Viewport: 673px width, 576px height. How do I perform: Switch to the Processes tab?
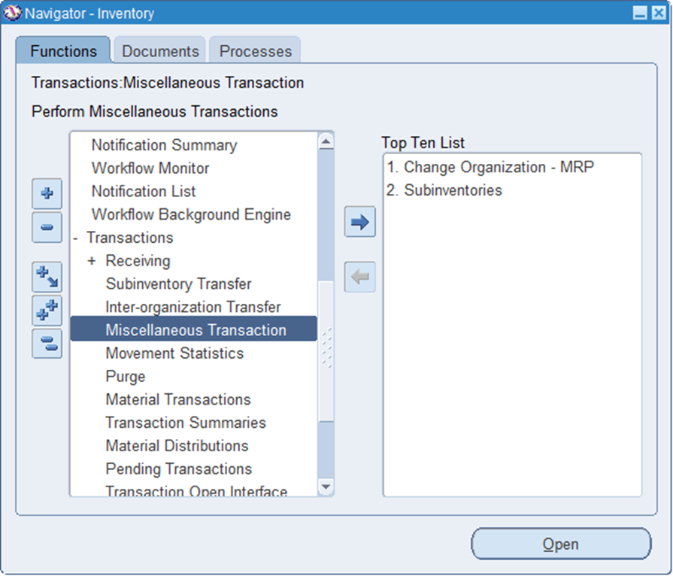[255, 51]
